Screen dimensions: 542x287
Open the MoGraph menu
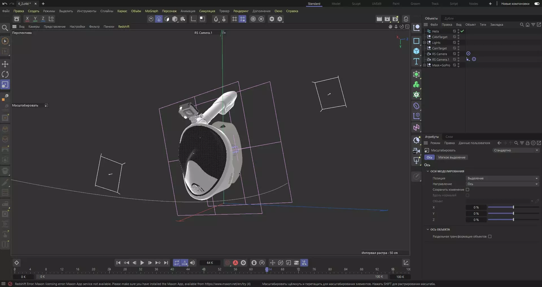pos(151,11)
